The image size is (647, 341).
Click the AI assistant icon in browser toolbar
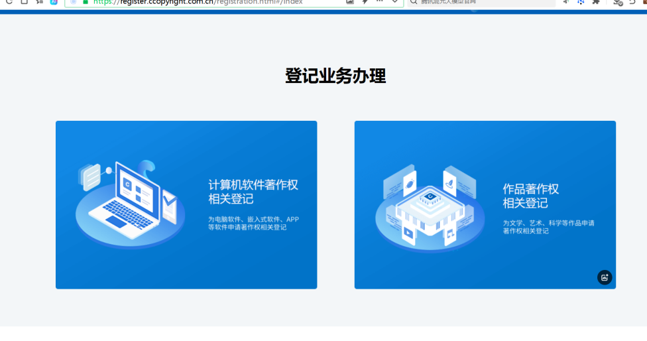[x=54, y=2]
